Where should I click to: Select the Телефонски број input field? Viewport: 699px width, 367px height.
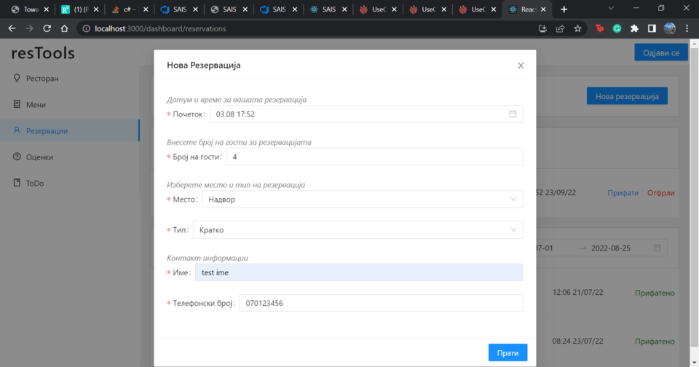click(380, 303)
